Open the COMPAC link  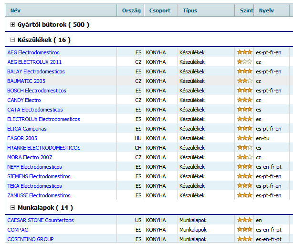click(17, 230)
